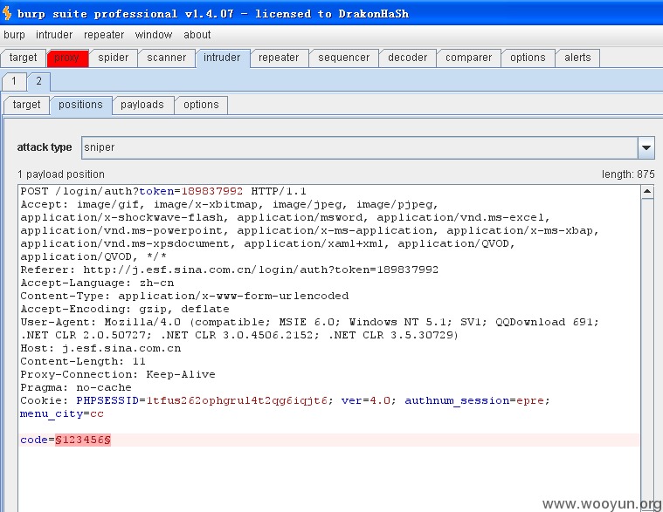Select intruder attack tab 1

coord(14,81)
